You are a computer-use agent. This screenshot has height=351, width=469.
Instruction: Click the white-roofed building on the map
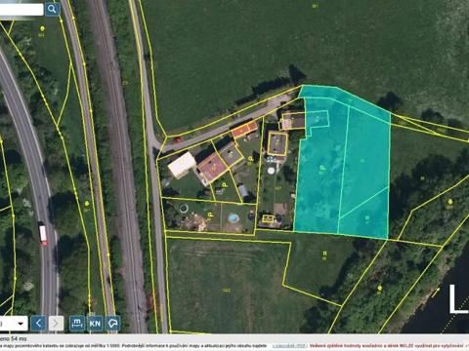point(183,165)
